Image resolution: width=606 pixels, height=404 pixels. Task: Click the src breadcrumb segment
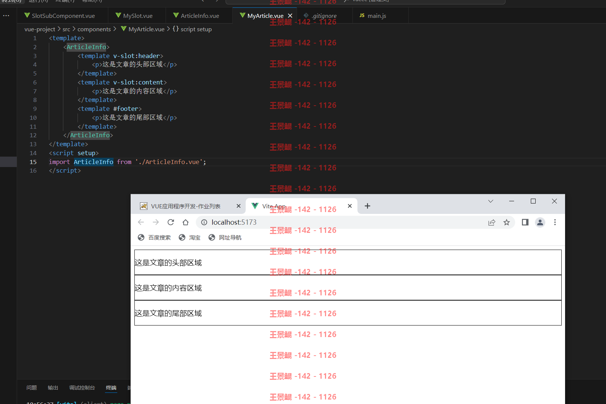pos(66,29)
